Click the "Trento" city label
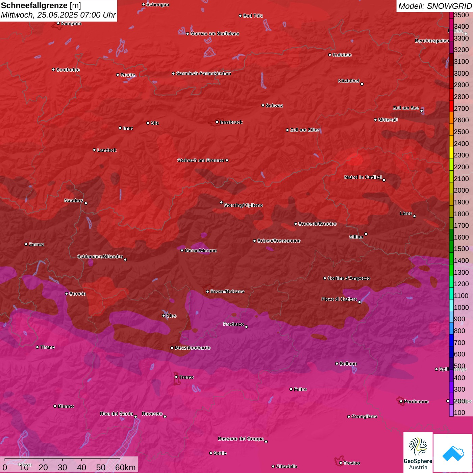 coord(186,377)
